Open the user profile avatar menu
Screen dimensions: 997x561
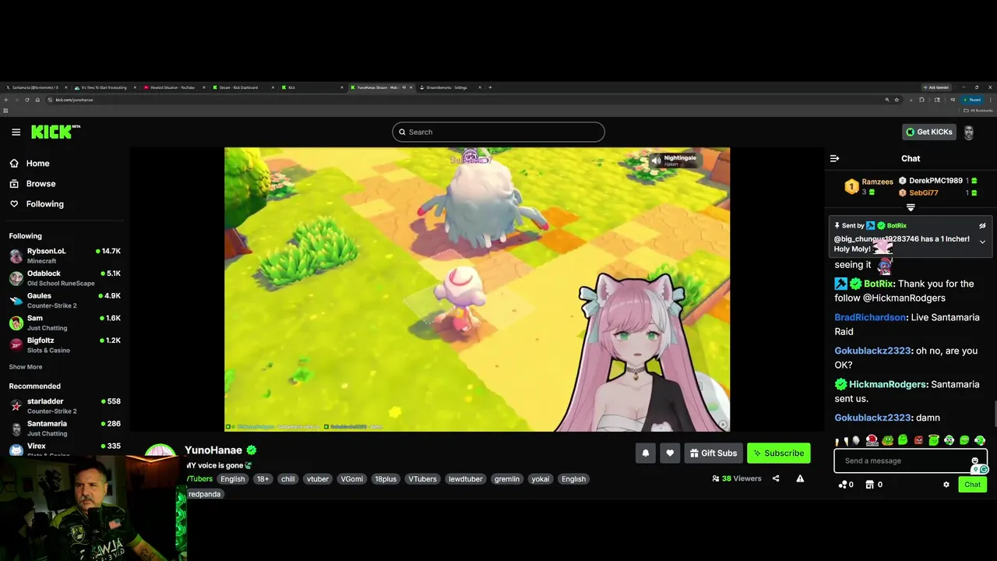(x=969, y=132)
